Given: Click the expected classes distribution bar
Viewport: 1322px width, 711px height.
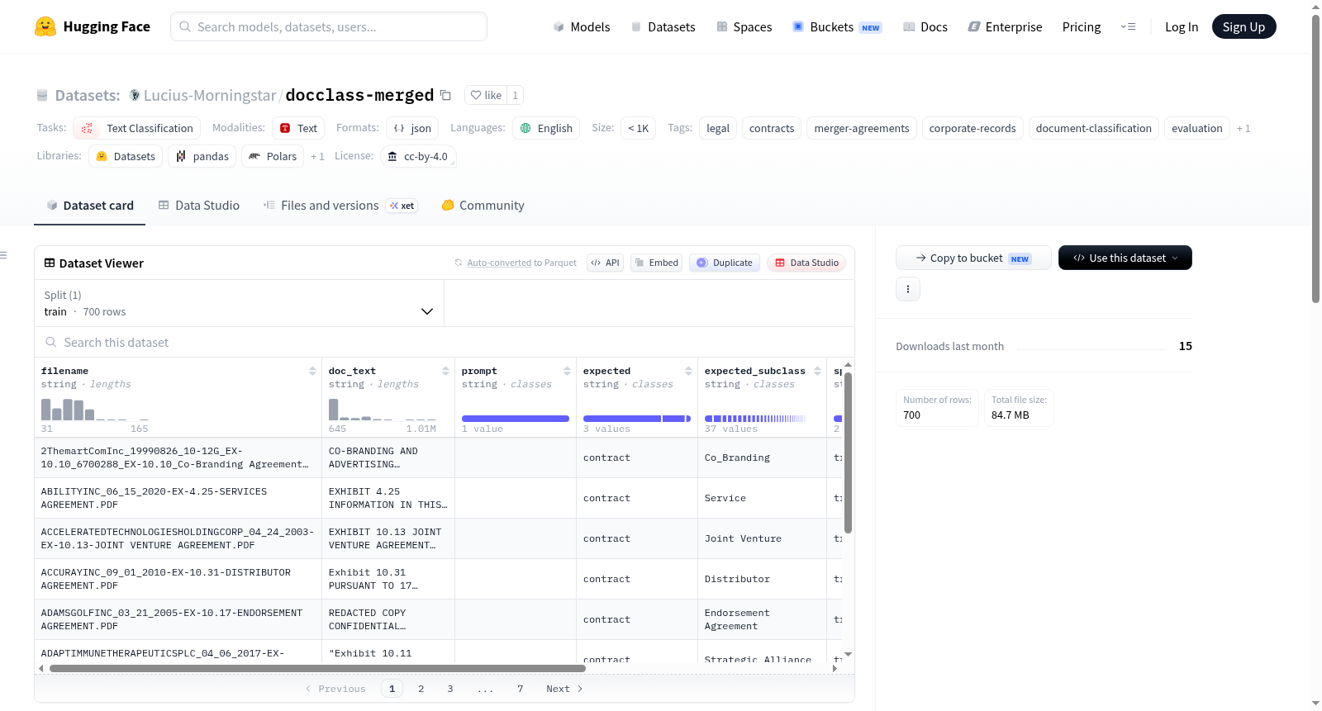Looking at the screenshot, I should pos(637,419).
